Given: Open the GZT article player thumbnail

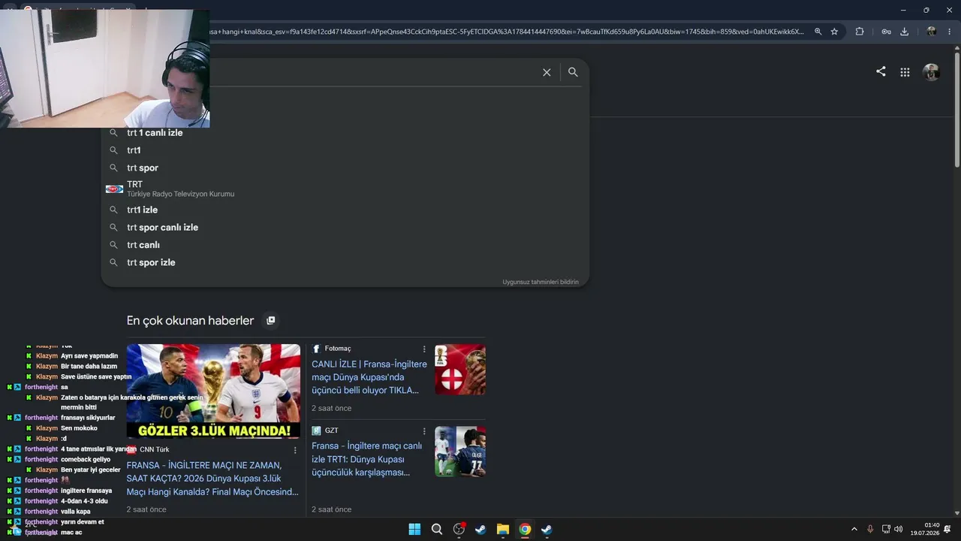Looking at the screenshot, I should 460,452.
